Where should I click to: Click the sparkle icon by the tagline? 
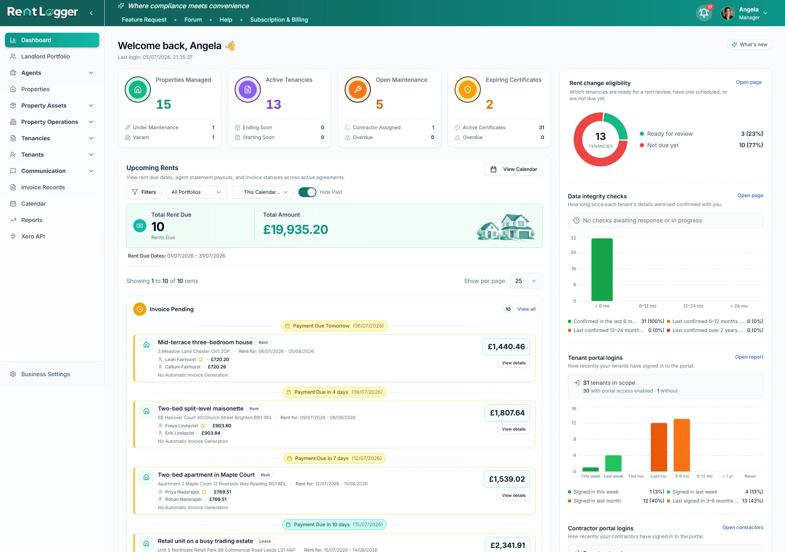tap(121, 6)
